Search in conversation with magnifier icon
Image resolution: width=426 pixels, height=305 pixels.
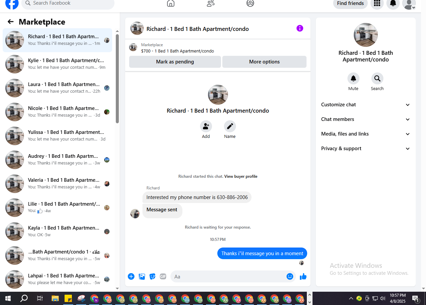coord(377,78)
